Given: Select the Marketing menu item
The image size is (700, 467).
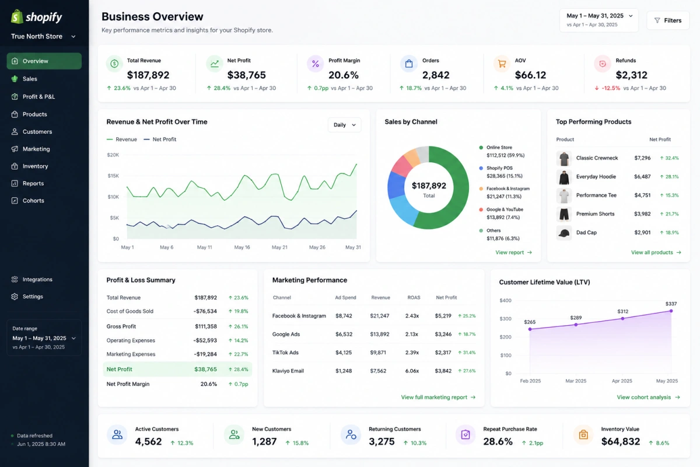Looking at the screenshot, I should [44, 149].
